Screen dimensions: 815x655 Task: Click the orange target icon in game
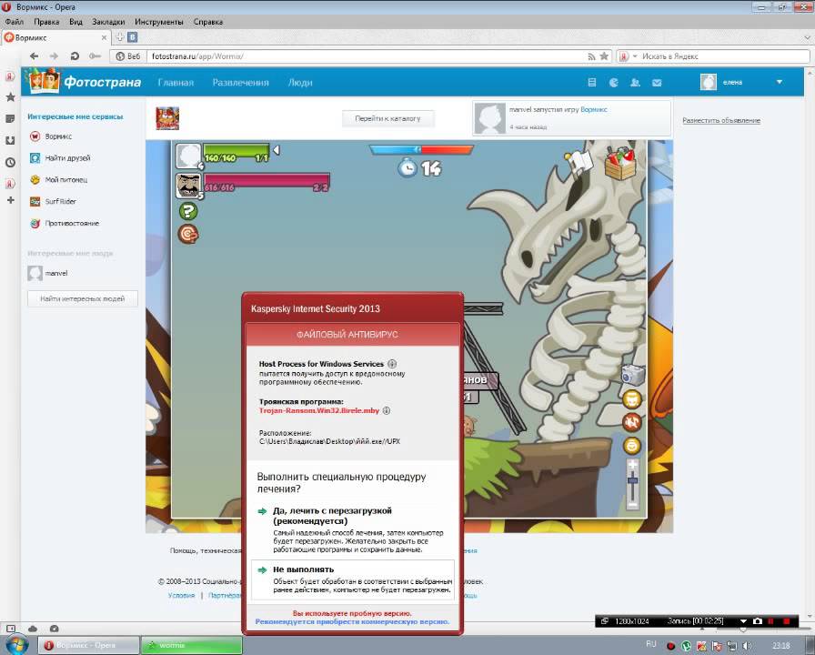point(188,234)
